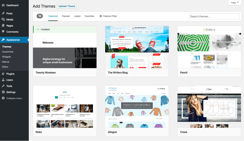Viewport: 244px width, 141px height.
Task: Switch to the Popular tab
Action: [66, 16]
